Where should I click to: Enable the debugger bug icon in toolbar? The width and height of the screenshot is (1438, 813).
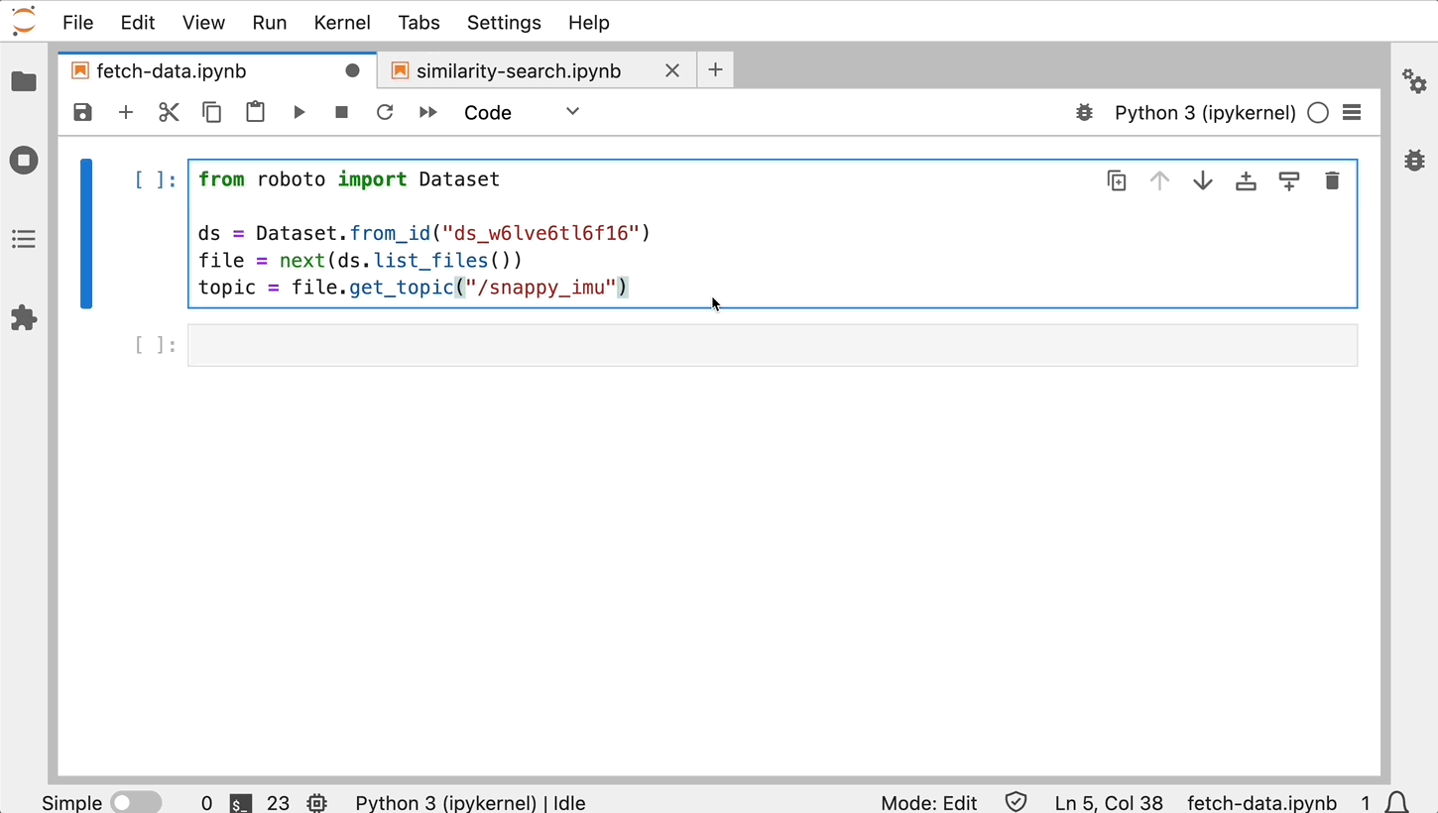(1084, 112)
